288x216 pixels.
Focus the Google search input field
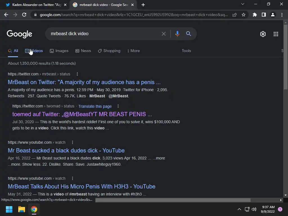tap(103, 34)
